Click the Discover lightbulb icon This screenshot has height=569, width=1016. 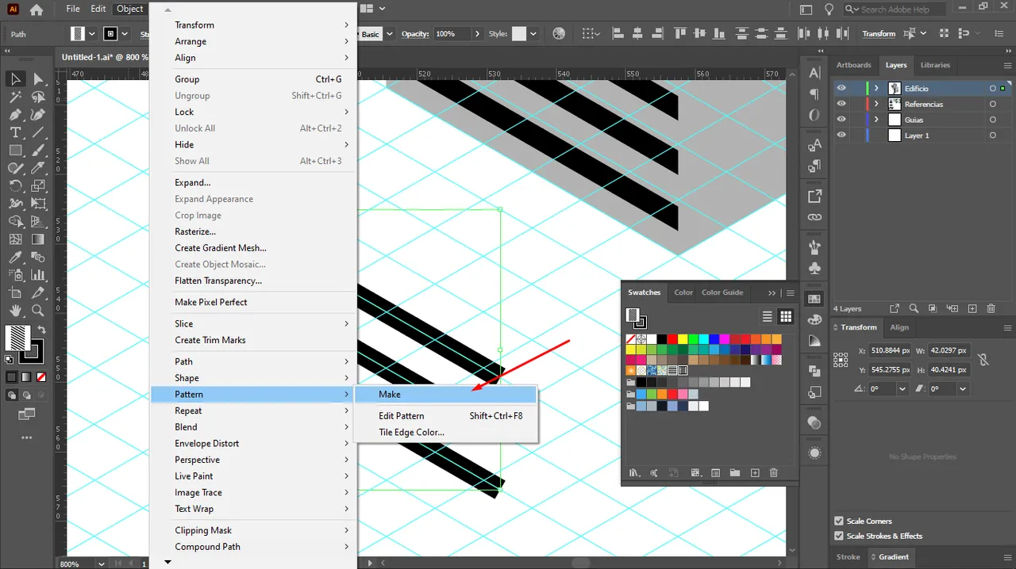[x=829, y=10]
